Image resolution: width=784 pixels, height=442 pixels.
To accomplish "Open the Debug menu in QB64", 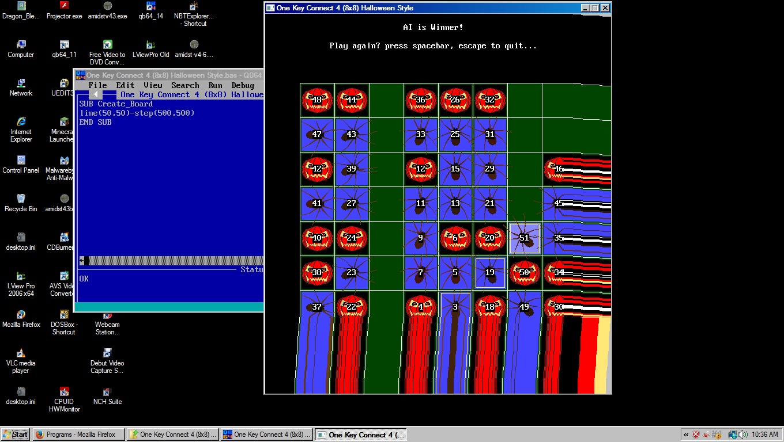I will (243, 85).
